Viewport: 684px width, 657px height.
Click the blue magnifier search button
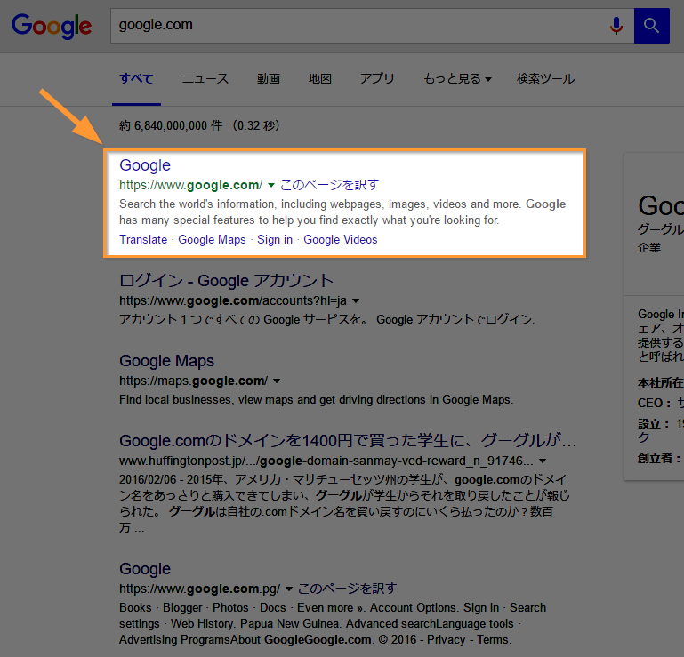tap(651, 26)
